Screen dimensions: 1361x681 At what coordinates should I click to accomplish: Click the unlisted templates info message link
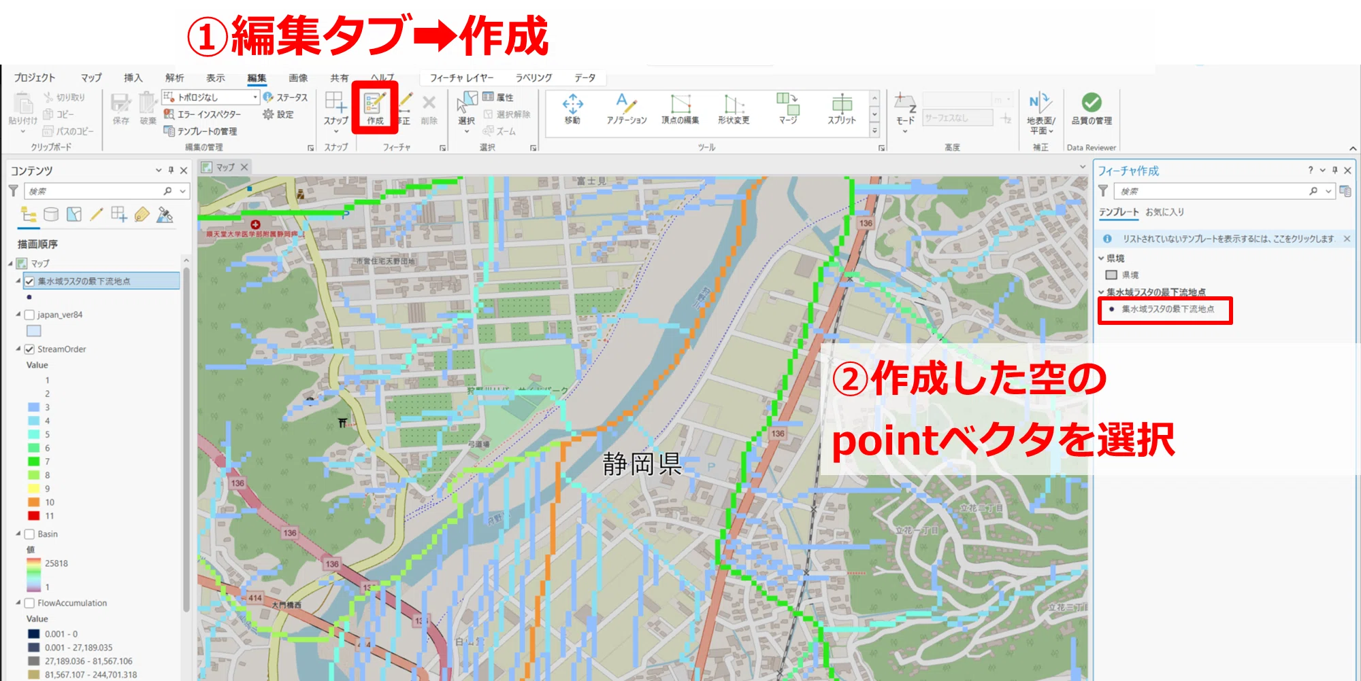1228,239
